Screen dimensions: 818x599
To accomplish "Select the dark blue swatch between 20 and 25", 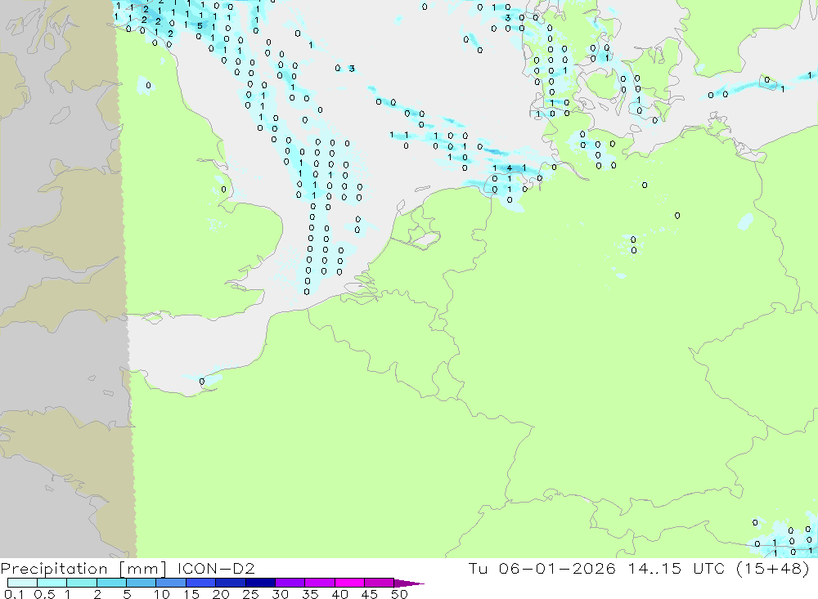I will 231,583.
